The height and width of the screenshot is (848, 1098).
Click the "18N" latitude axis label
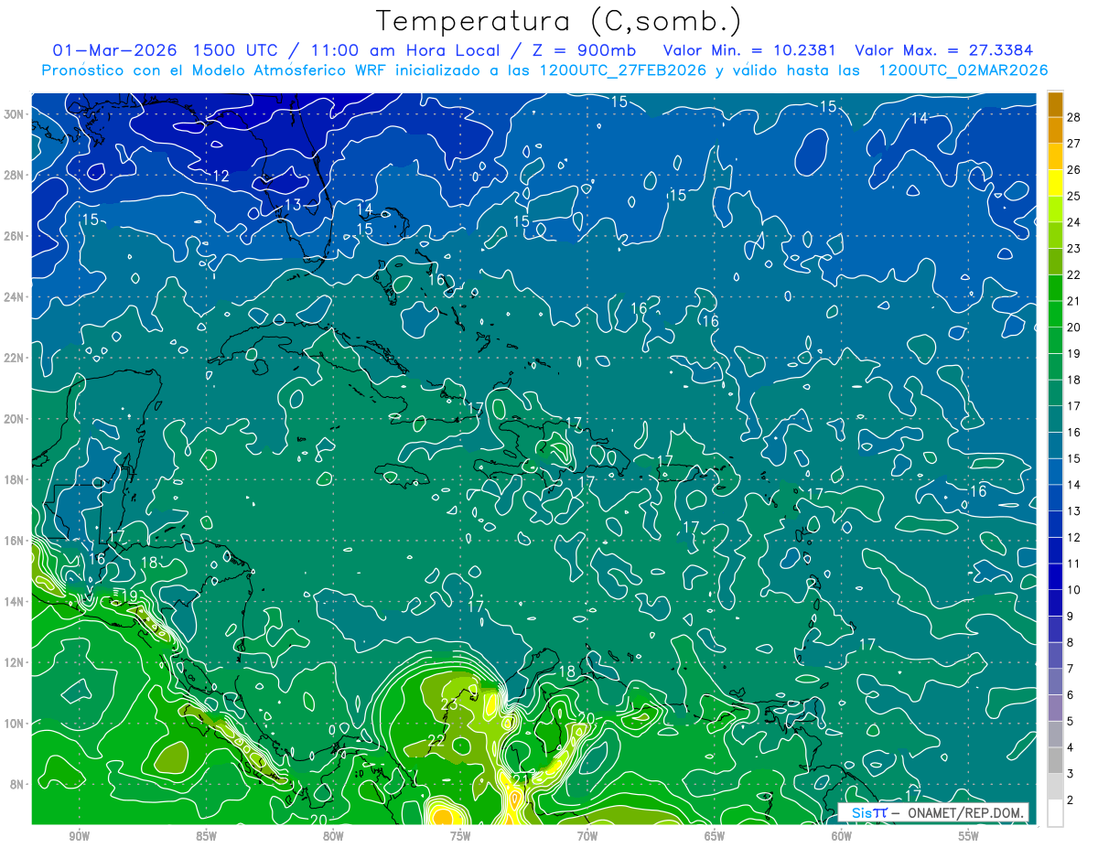click(x=14, y=479)
